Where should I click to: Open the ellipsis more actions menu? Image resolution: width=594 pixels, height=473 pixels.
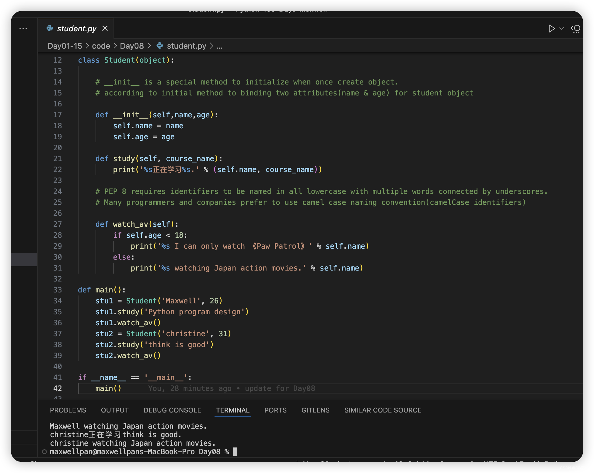(23, 28)
